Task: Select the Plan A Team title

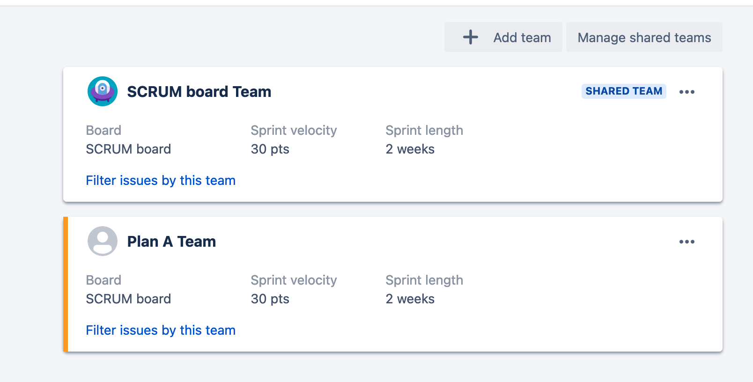Action: [x=171, y=242]
